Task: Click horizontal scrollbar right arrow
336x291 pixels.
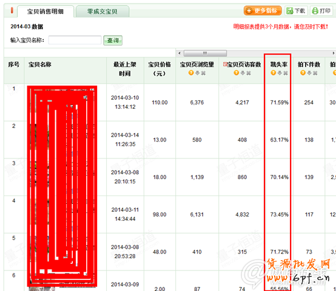Action: tap(334, 53)
